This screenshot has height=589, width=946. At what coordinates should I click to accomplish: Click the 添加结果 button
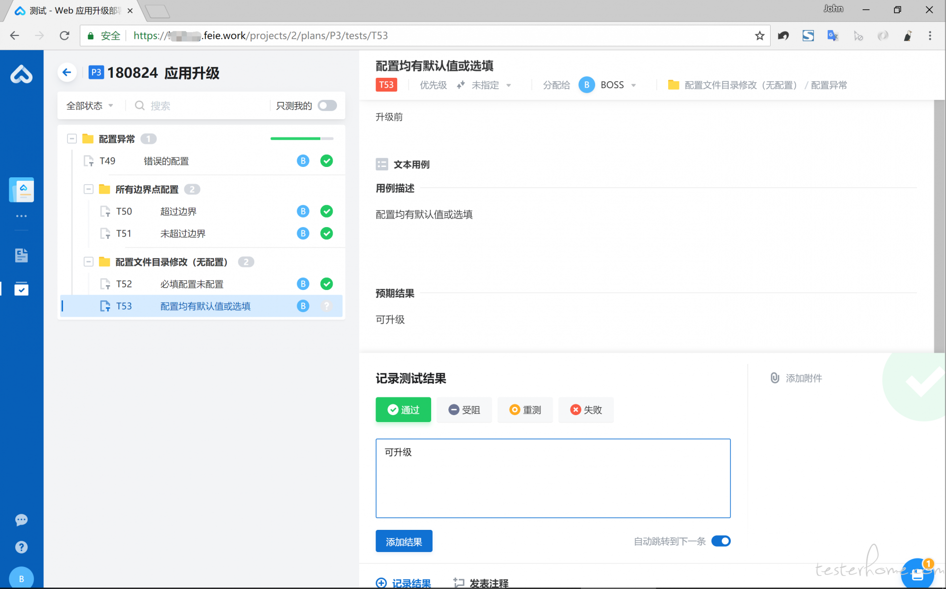pyautogui.click(x=404, y=541)
